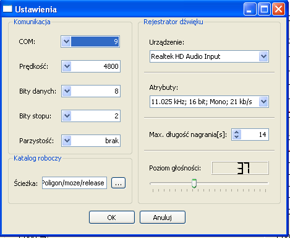The image size is (290, 238).
Task: Click the Bity danych value 8
Action: tap(116, 91)
